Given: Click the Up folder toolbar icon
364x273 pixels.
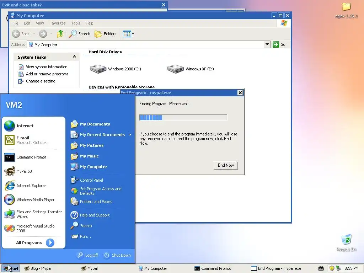Looking at the screenshot, I should coord(60,34).
